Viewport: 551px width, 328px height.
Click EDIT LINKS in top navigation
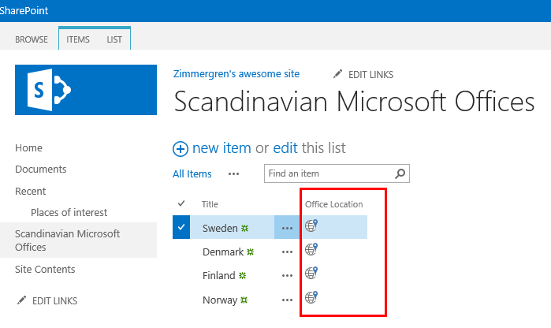click(370, 75)
